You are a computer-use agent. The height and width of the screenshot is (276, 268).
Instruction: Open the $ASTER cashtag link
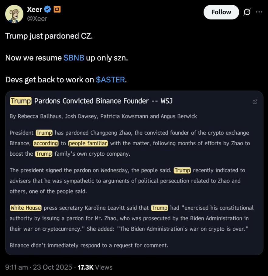click(110, 80)
